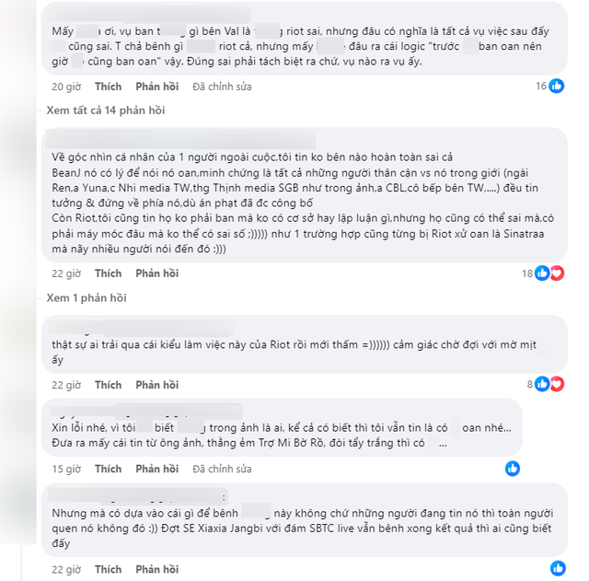Screen dimensions: 589x581
Task: Expand "Xem 1 phản hồi" replies
Action: (x=88, y=298)
